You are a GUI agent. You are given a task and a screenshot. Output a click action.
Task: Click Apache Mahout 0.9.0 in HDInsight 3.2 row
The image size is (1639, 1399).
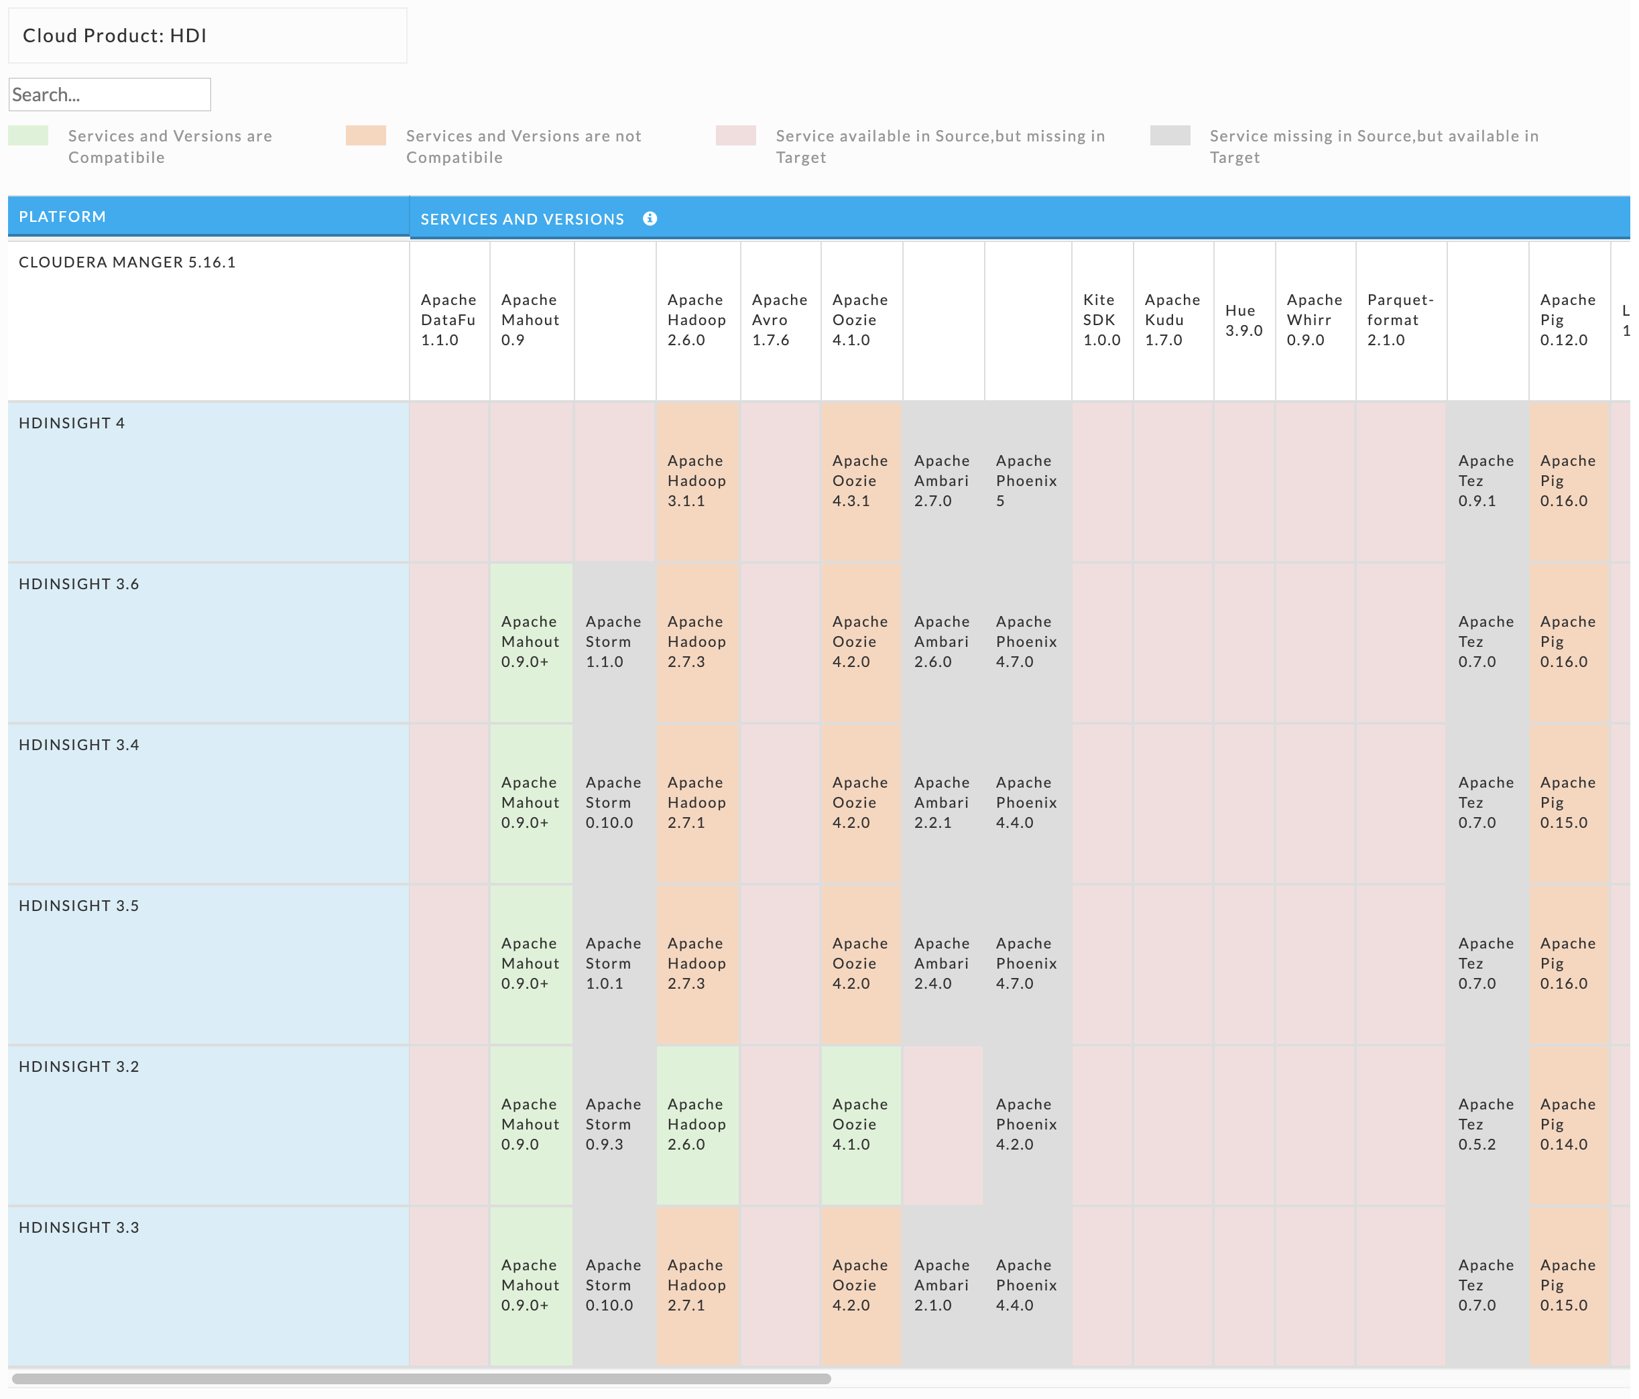[532, 1126]
